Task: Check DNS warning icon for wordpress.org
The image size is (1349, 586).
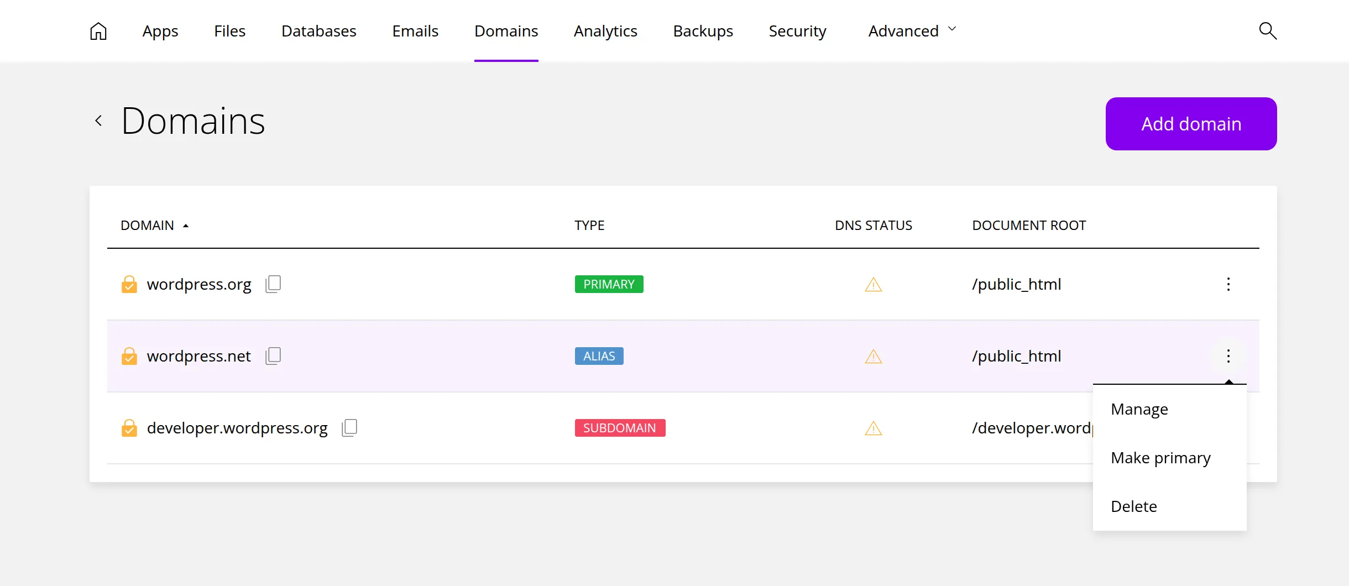Action: pyautogui.click(x=874, y=285)
